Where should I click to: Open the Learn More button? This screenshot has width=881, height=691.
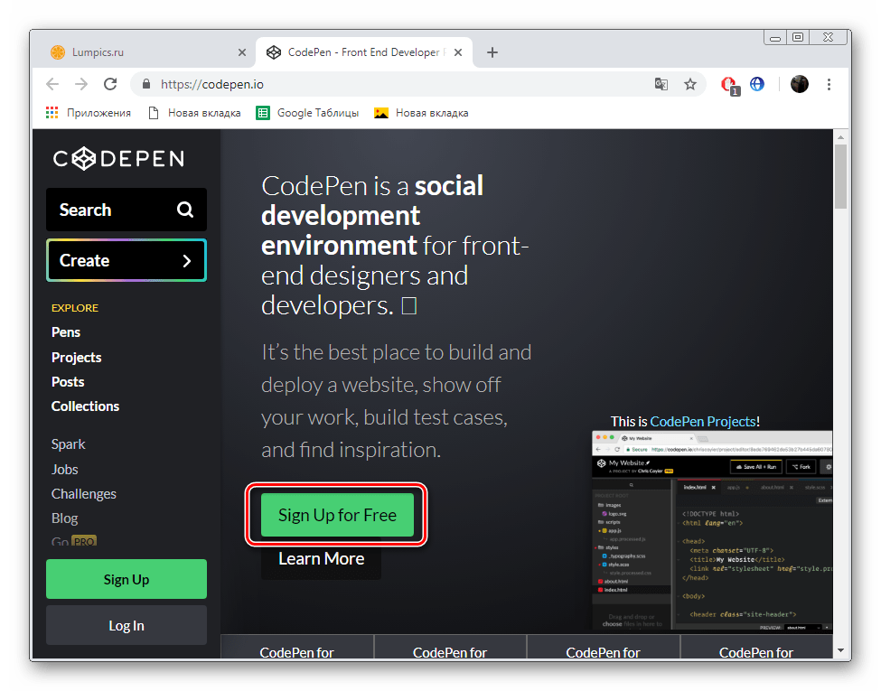pyautogui.click(x=321, y=558)
